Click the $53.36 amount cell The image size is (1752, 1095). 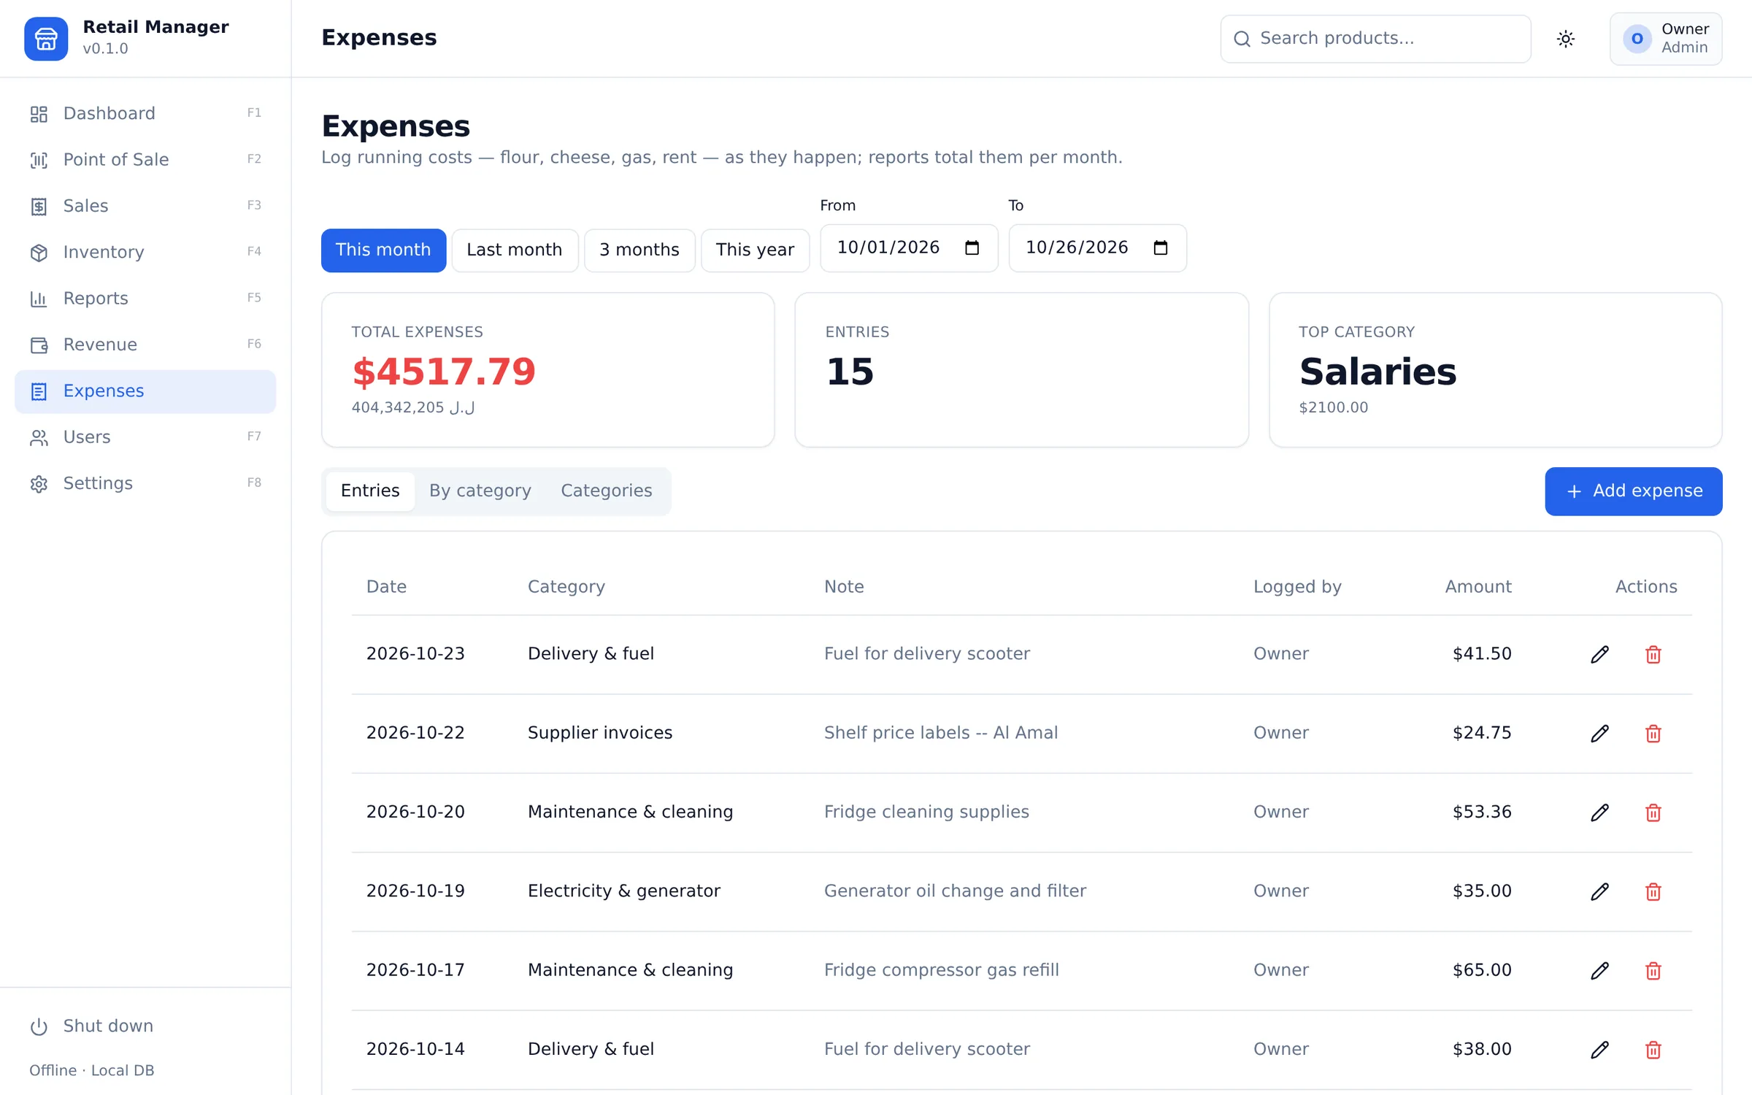click(x=1482, y=812)
